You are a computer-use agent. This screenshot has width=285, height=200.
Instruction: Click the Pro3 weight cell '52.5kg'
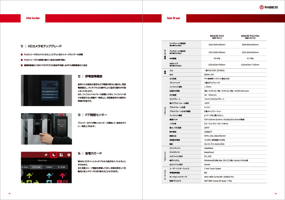click(x=217, y=58)
